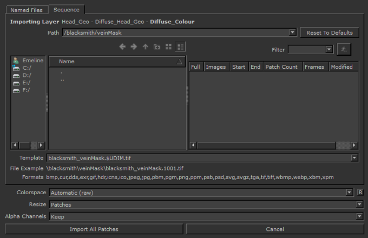
Task: Open the C:/ drive
Action: [x=27, y=68]
